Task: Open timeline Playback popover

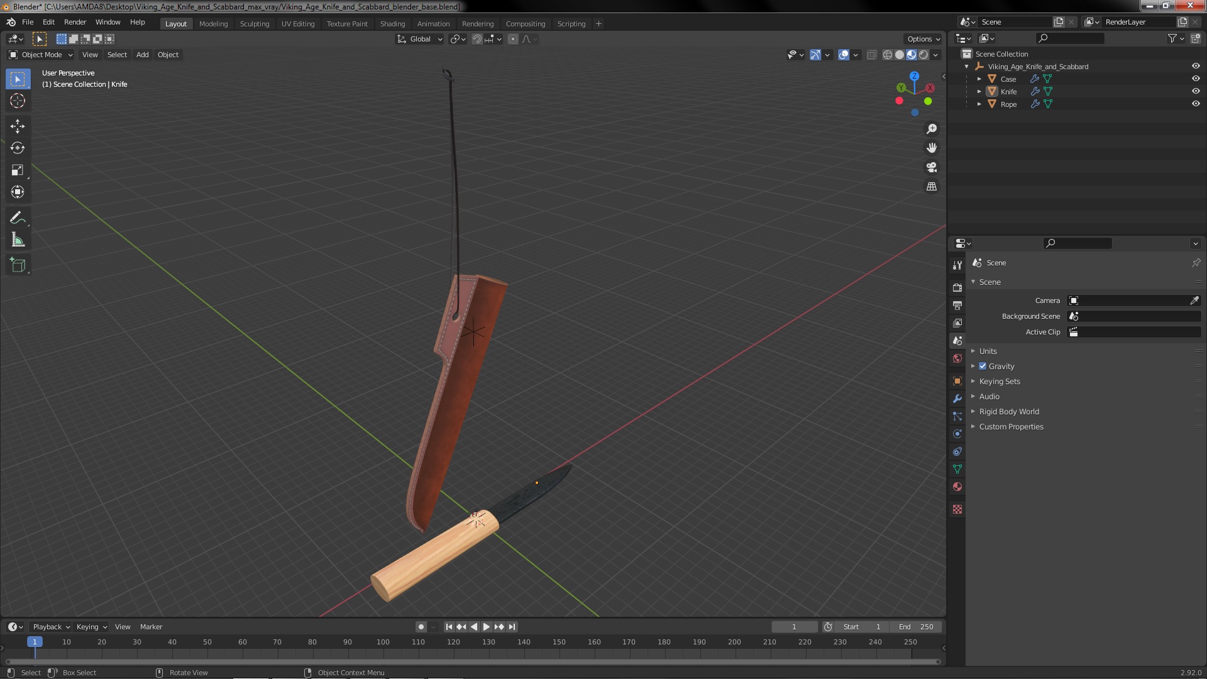Action: coord(51,627)
